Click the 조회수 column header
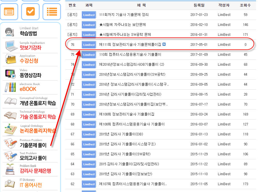 click(245, 5)
